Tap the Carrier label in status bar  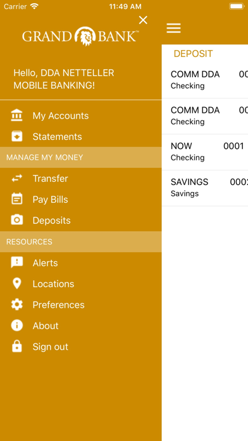coord(15,6)
